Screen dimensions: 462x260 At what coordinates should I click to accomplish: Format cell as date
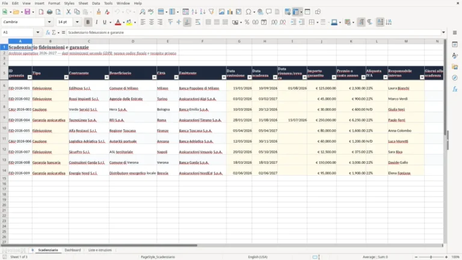pyautogui.click(x=264, y=22)
